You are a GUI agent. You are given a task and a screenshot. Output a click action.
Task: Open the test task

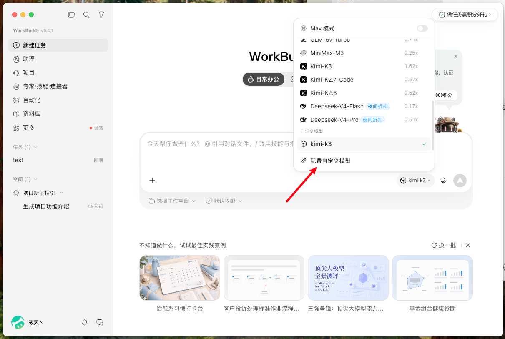tap(58, 160)
